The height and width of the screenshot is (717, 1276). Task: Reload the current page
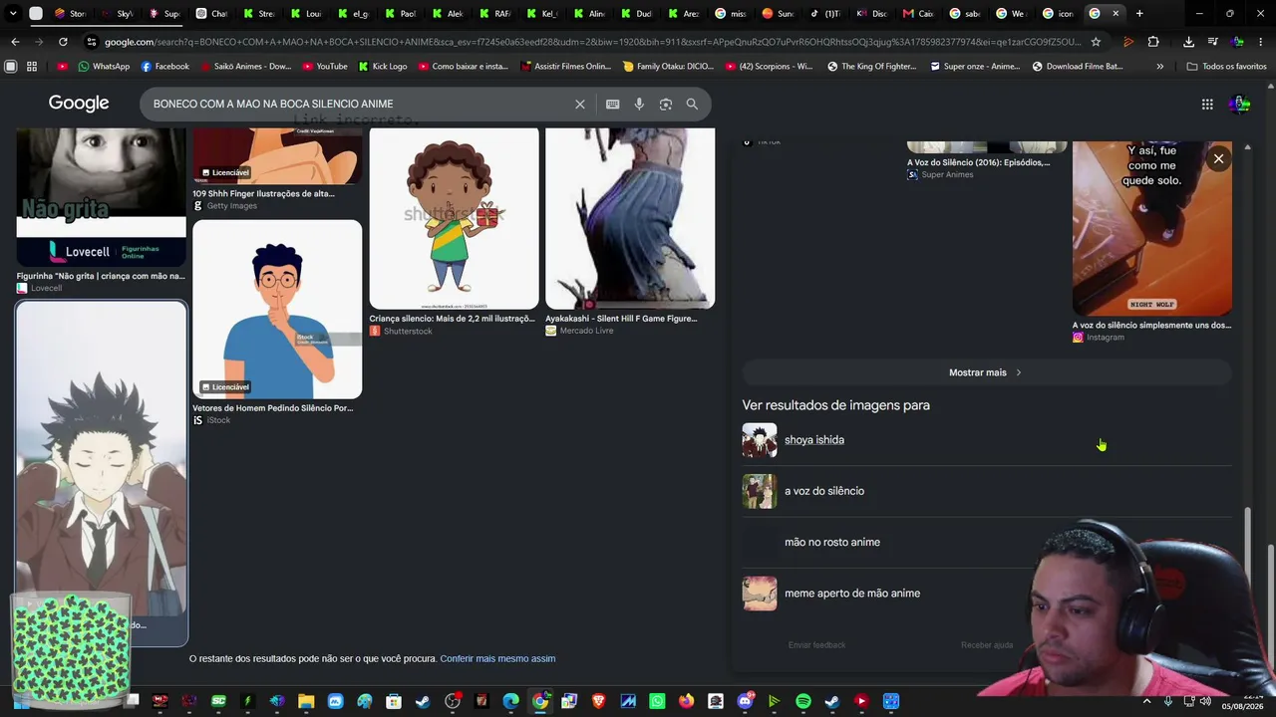(x=63, y=42)
